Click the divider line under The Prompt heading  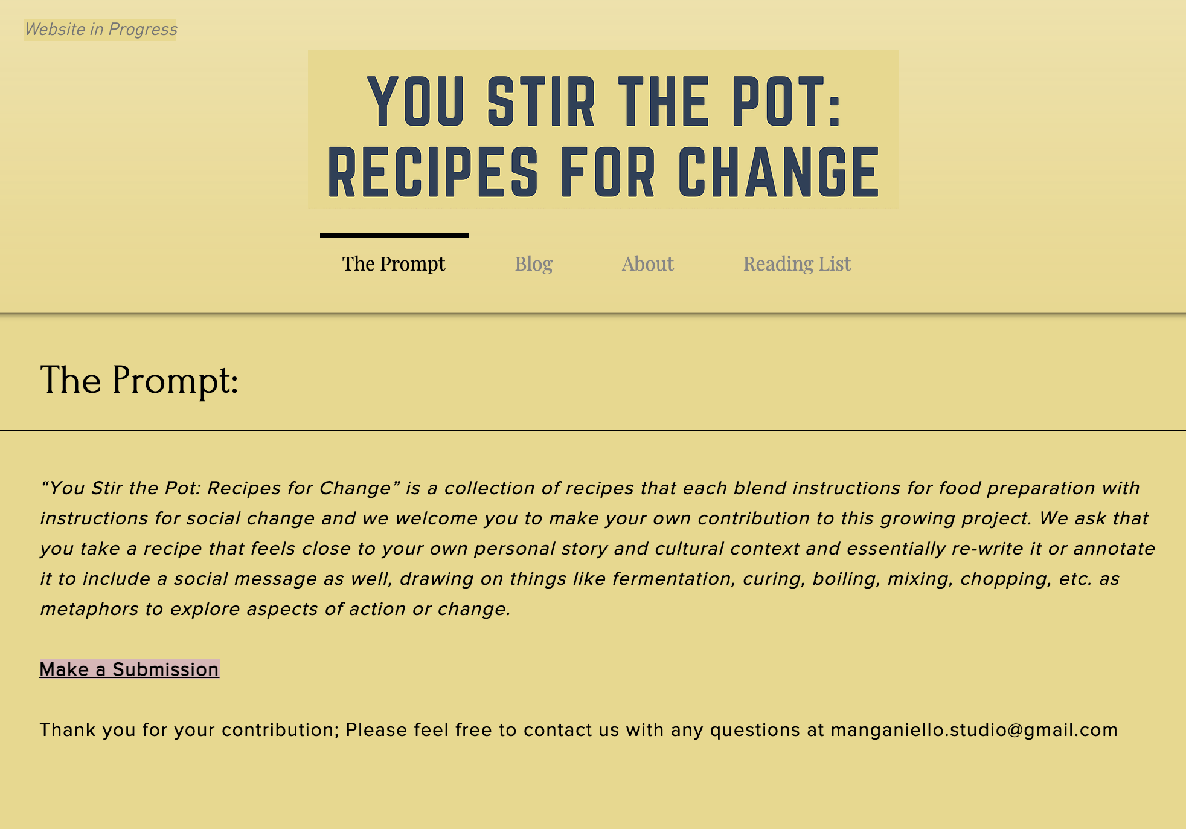[x=593, y=431]
